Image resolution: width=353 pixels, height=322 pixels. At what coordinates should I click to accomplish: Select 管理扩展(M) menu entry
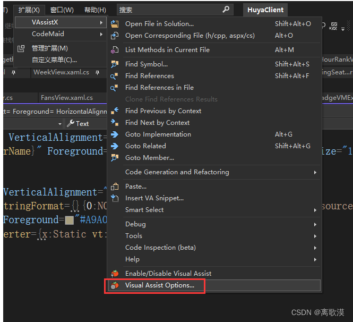click(61, 48)
